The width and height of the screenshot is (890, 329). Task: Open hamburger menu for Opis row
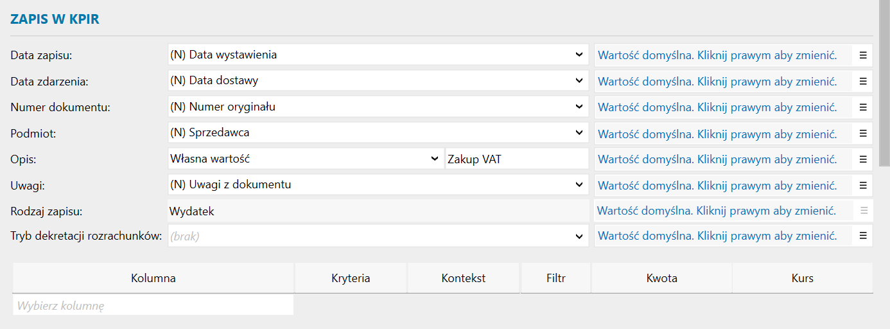(x=863, y=159)
